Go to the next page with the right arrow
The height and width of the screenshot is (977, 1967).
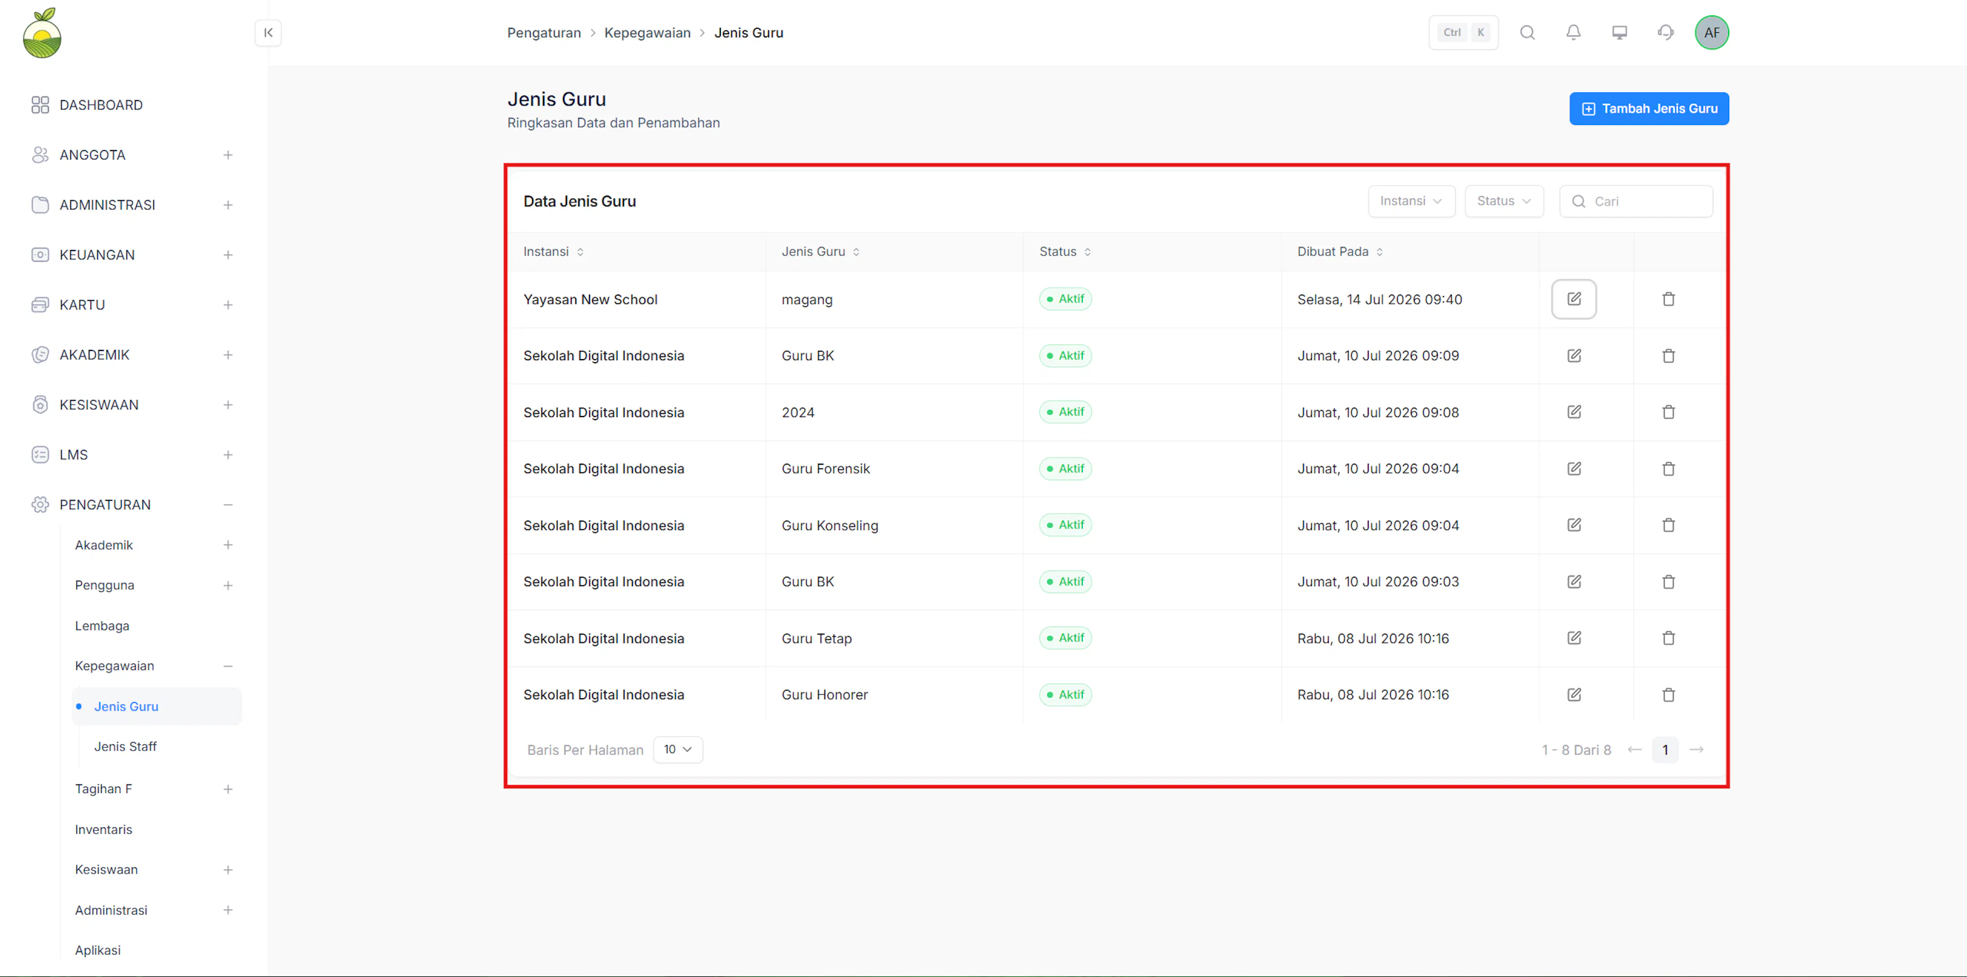(x=1696, y=750)
